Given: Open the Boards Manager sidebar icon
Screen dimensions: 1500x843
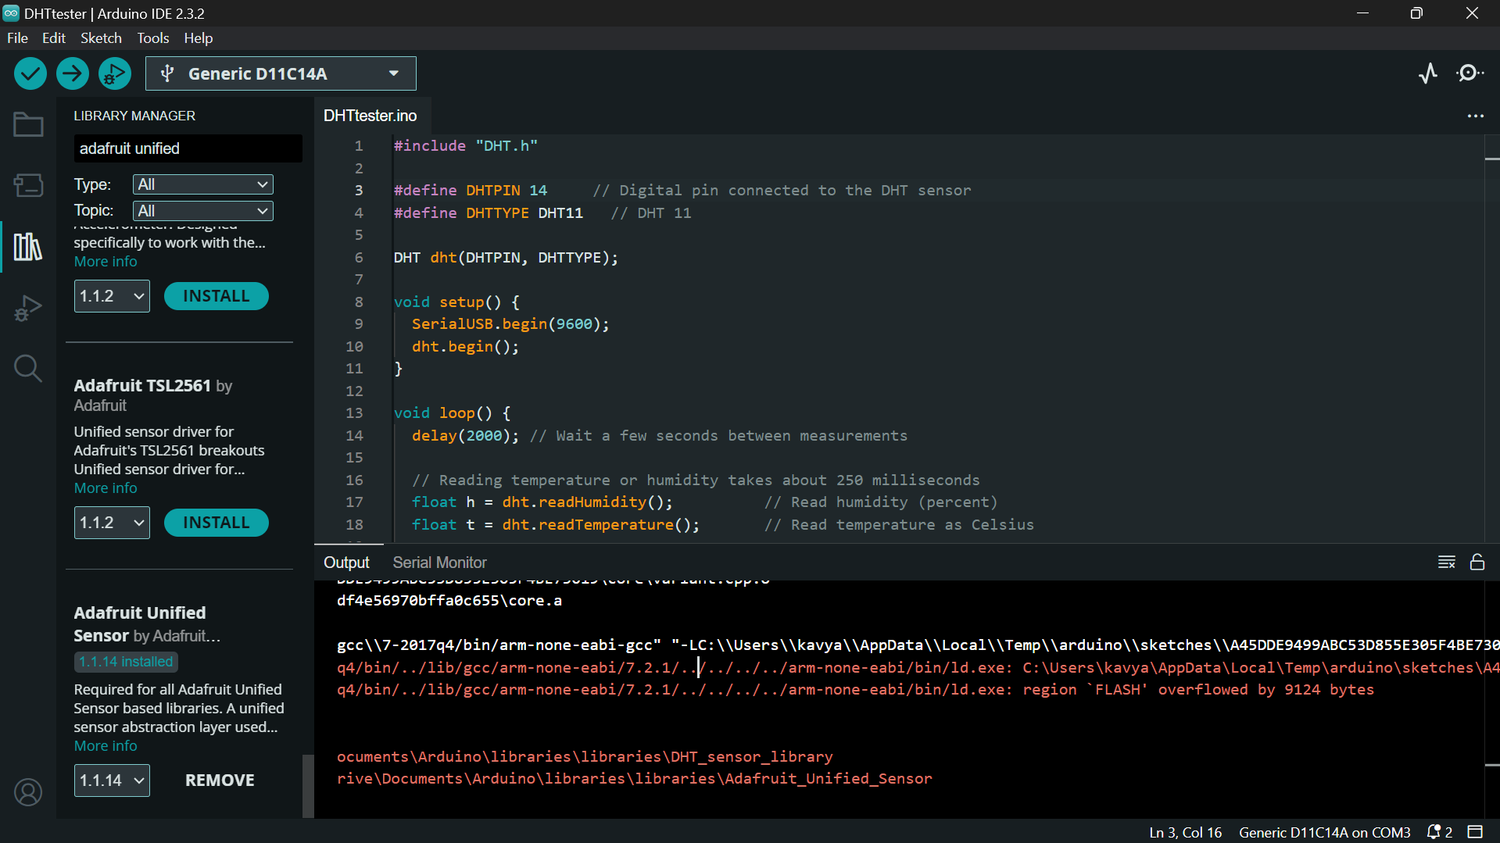Looking at the screenshot, I should click(x=28, y=185).
